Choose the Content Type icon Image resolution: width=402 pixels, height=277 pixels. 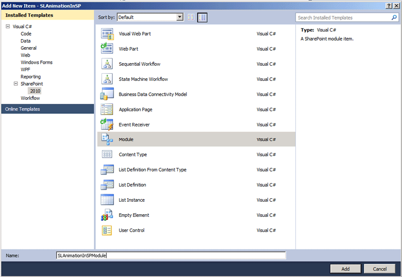[x=107, y=155]
